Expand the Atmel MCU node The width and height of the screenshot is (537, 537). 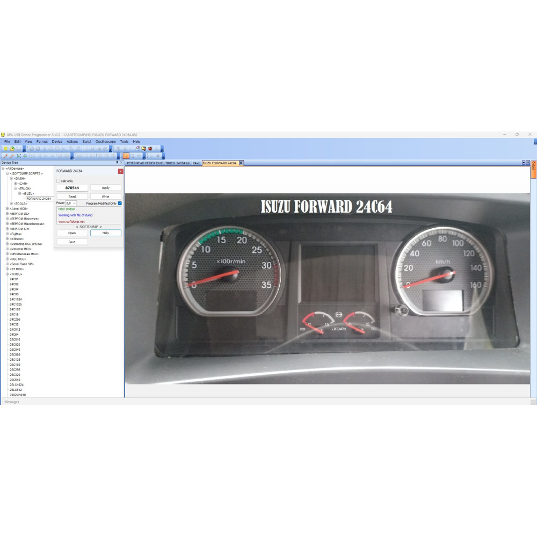point(7,208)
